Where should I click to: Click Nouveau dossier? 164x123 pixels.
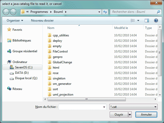(x=42, y=20)
